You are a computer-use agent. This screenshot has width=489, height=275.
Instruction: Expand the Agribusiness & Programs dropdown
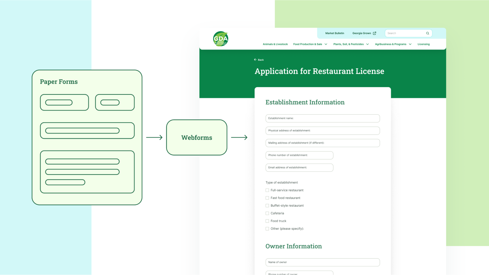393,44
